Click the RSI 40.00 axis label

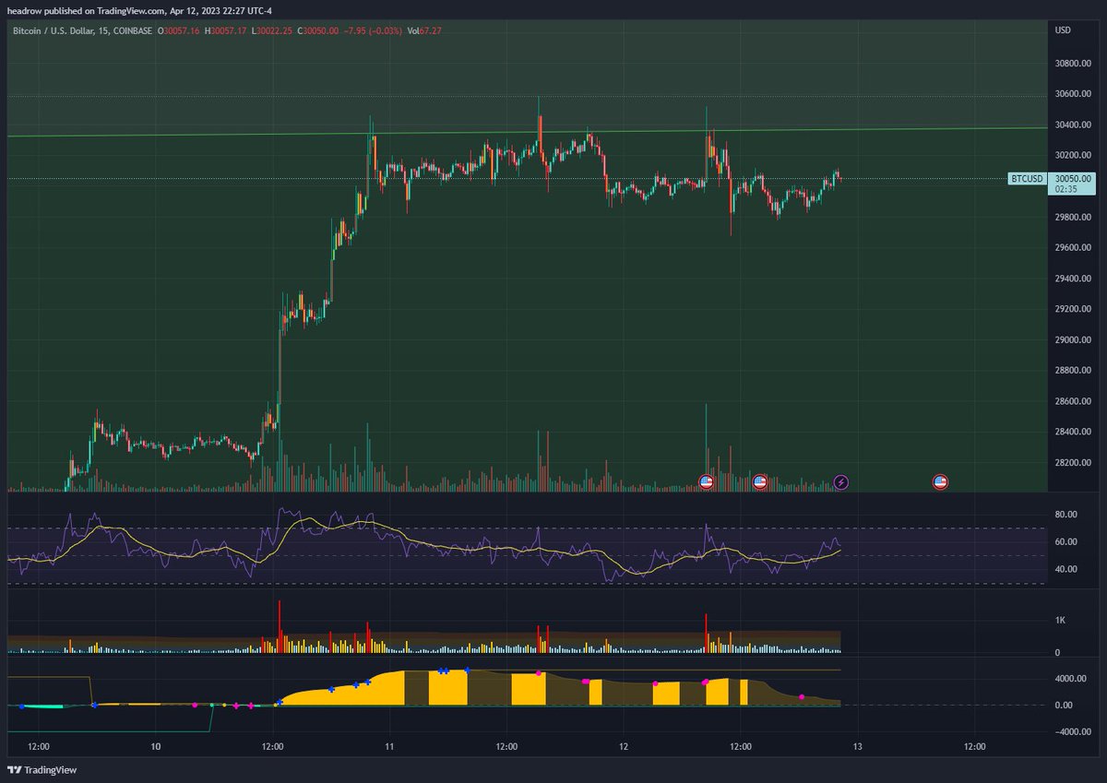[1066, 569]
